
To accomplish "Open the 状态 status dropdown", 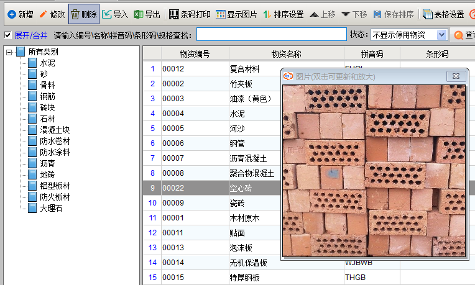I will click(441, 35).
